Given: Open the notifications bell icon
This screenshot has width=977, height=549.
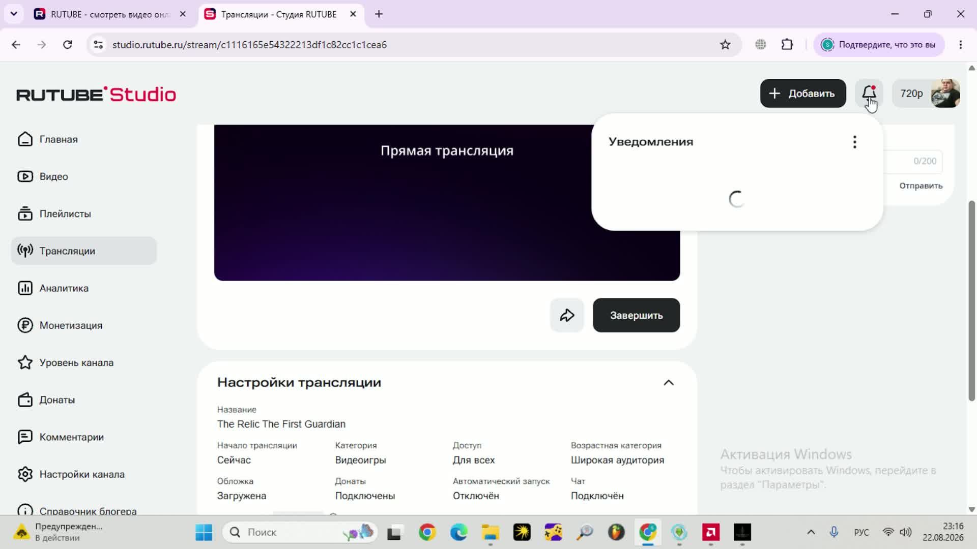Looking at the screenshot, I should 869,93.
